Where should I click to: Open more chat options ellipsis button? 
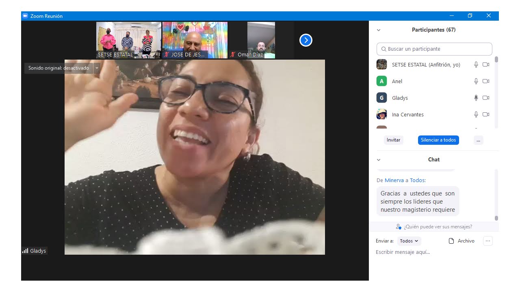[x=488, y=241]
